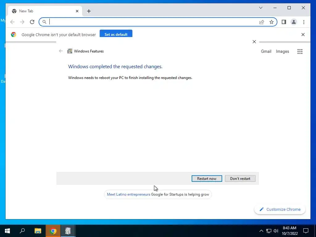Open Gmail link
This screenshot has width=316, height=237.
[266, 52]
